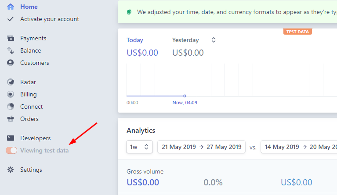Open the 21 May–27 May date range
The image size is (337, 195).
coord(201,147)
